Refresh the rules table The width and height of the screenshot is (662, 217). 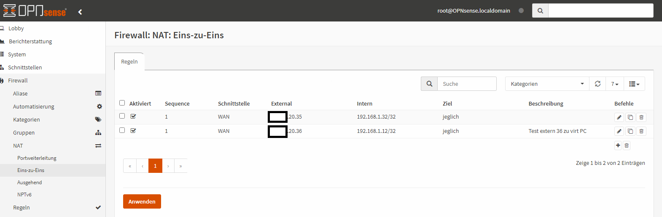click(x=597, y=84)
